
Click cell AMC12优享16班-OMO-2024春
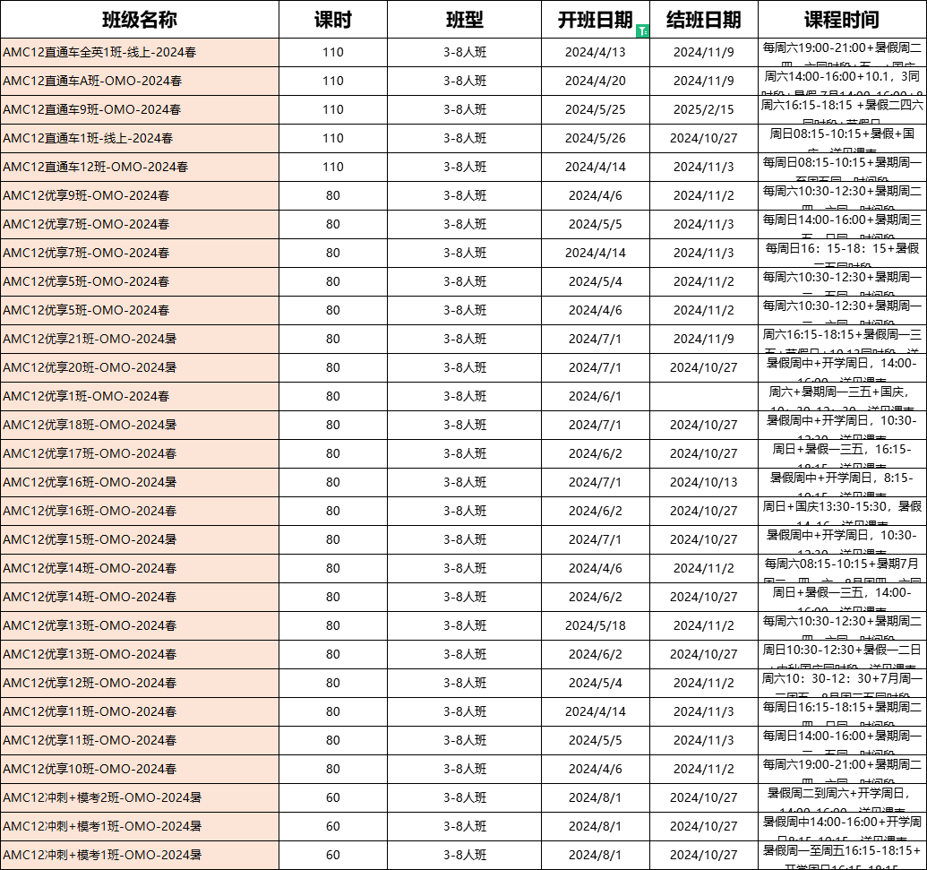tap(140, 511)
